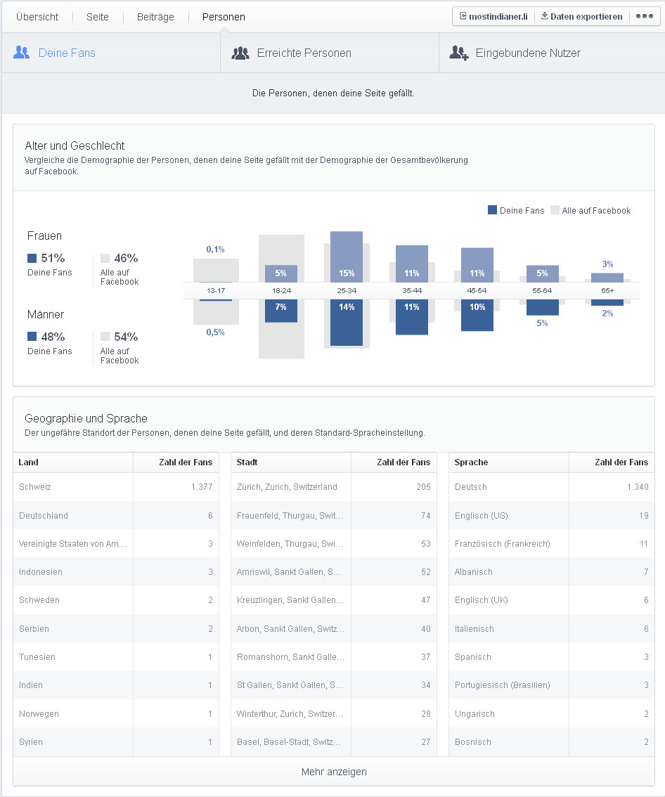The image size is (665, 797).
Task: Click the Französisch (Frankreich) language row
Action: click(x=552, y=544)
